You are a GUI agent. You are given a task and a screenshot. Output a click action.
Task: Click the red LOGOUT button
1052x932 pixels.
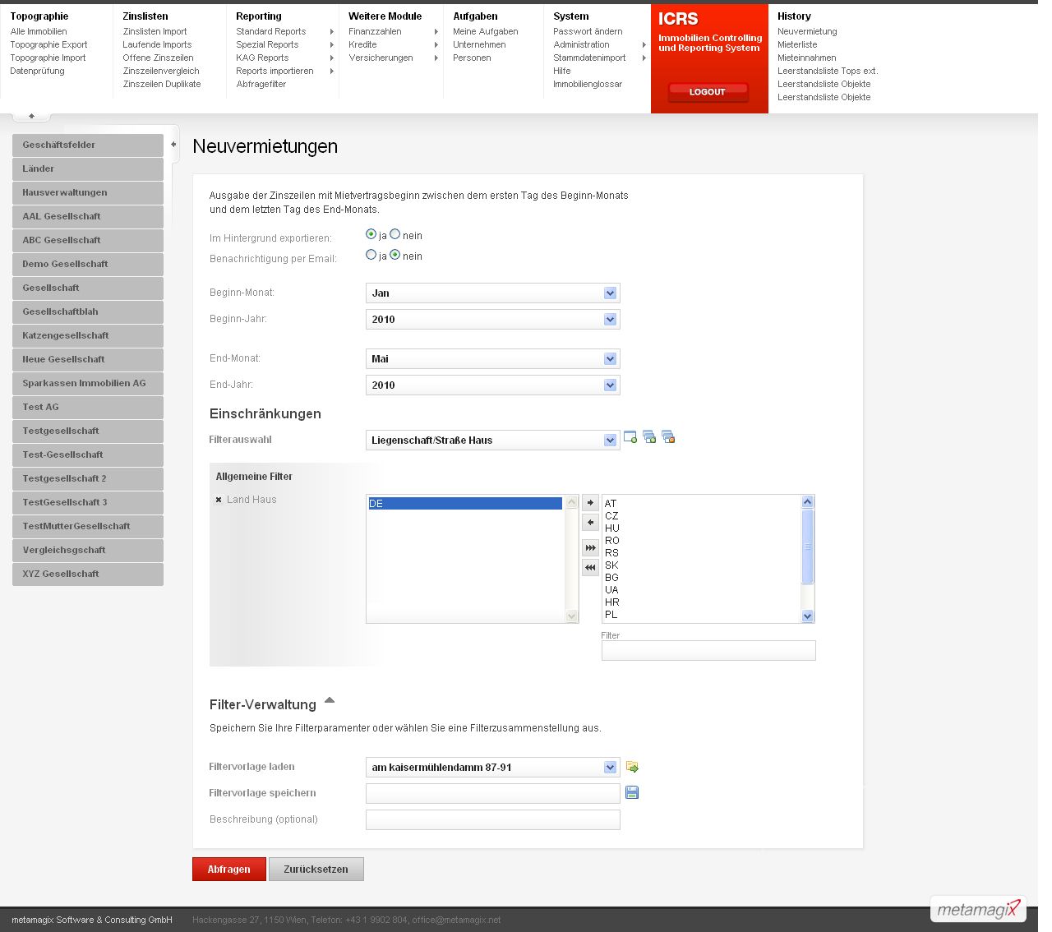pyautogui.click(x=708, y=92)
